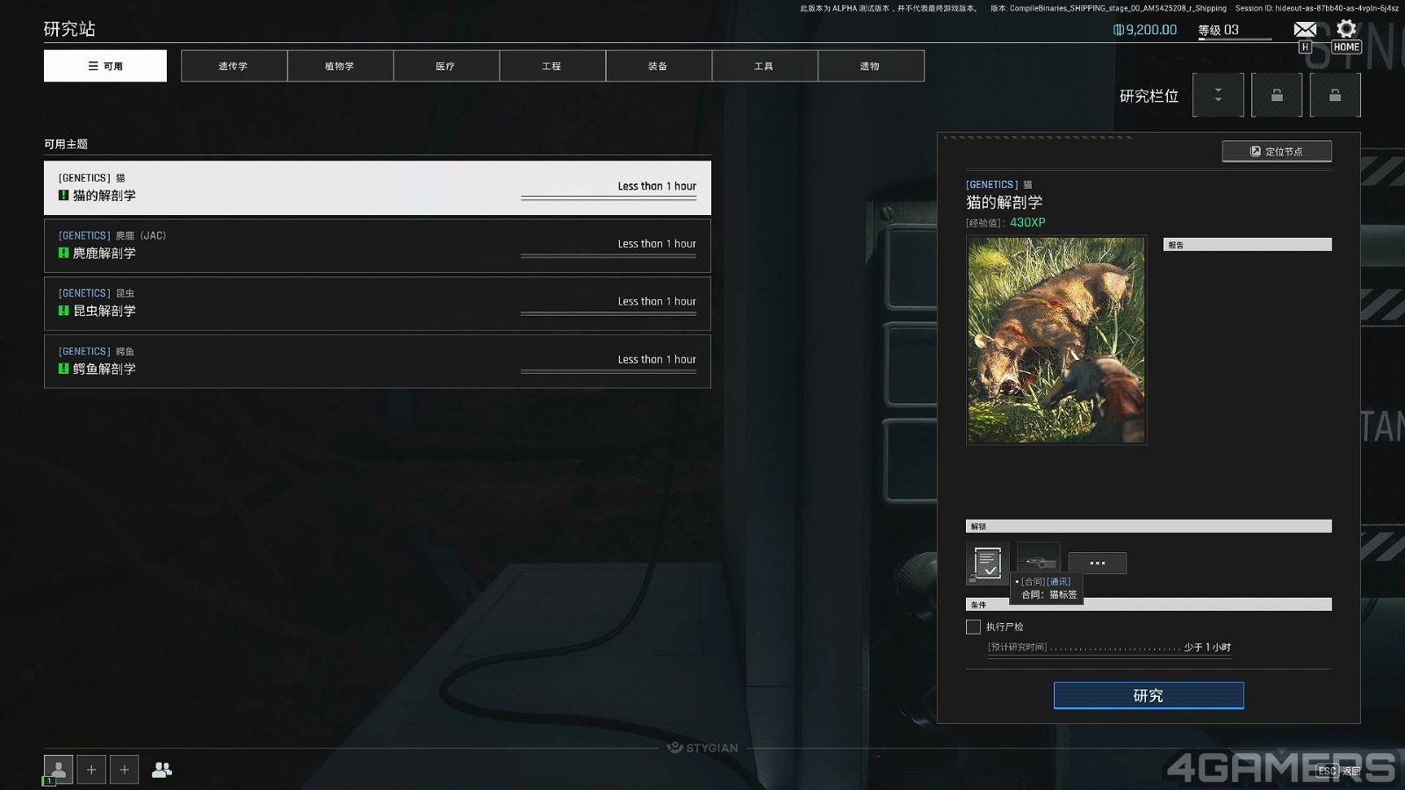Open settings via the gear icon
The image size is (1405, 790).
click(x=1346, y=29)
